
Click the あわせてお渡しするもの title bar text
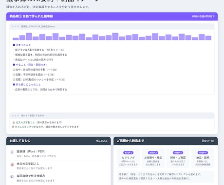33,115
